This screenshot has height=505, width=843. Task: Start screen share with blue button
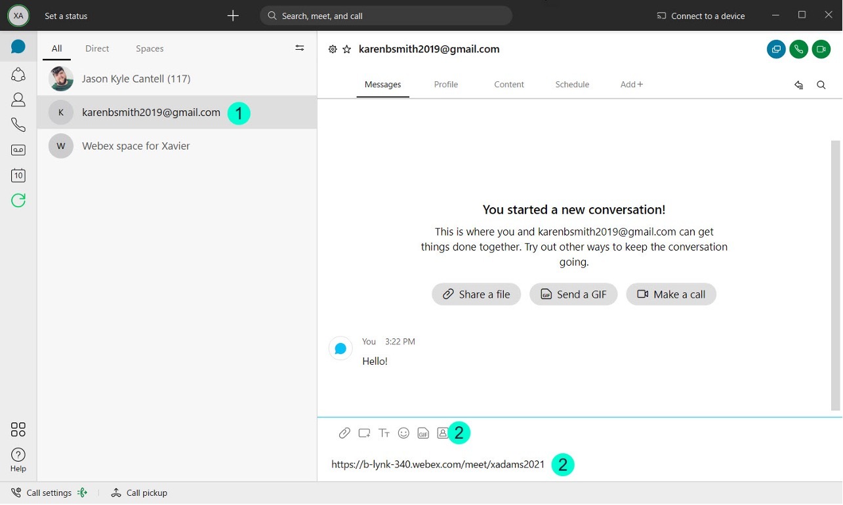[x=776, y=49]
